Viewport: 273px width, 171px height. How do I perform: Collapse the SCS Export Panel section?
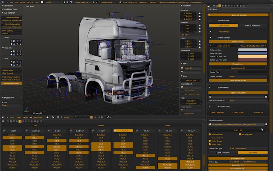tap(209, 106)
